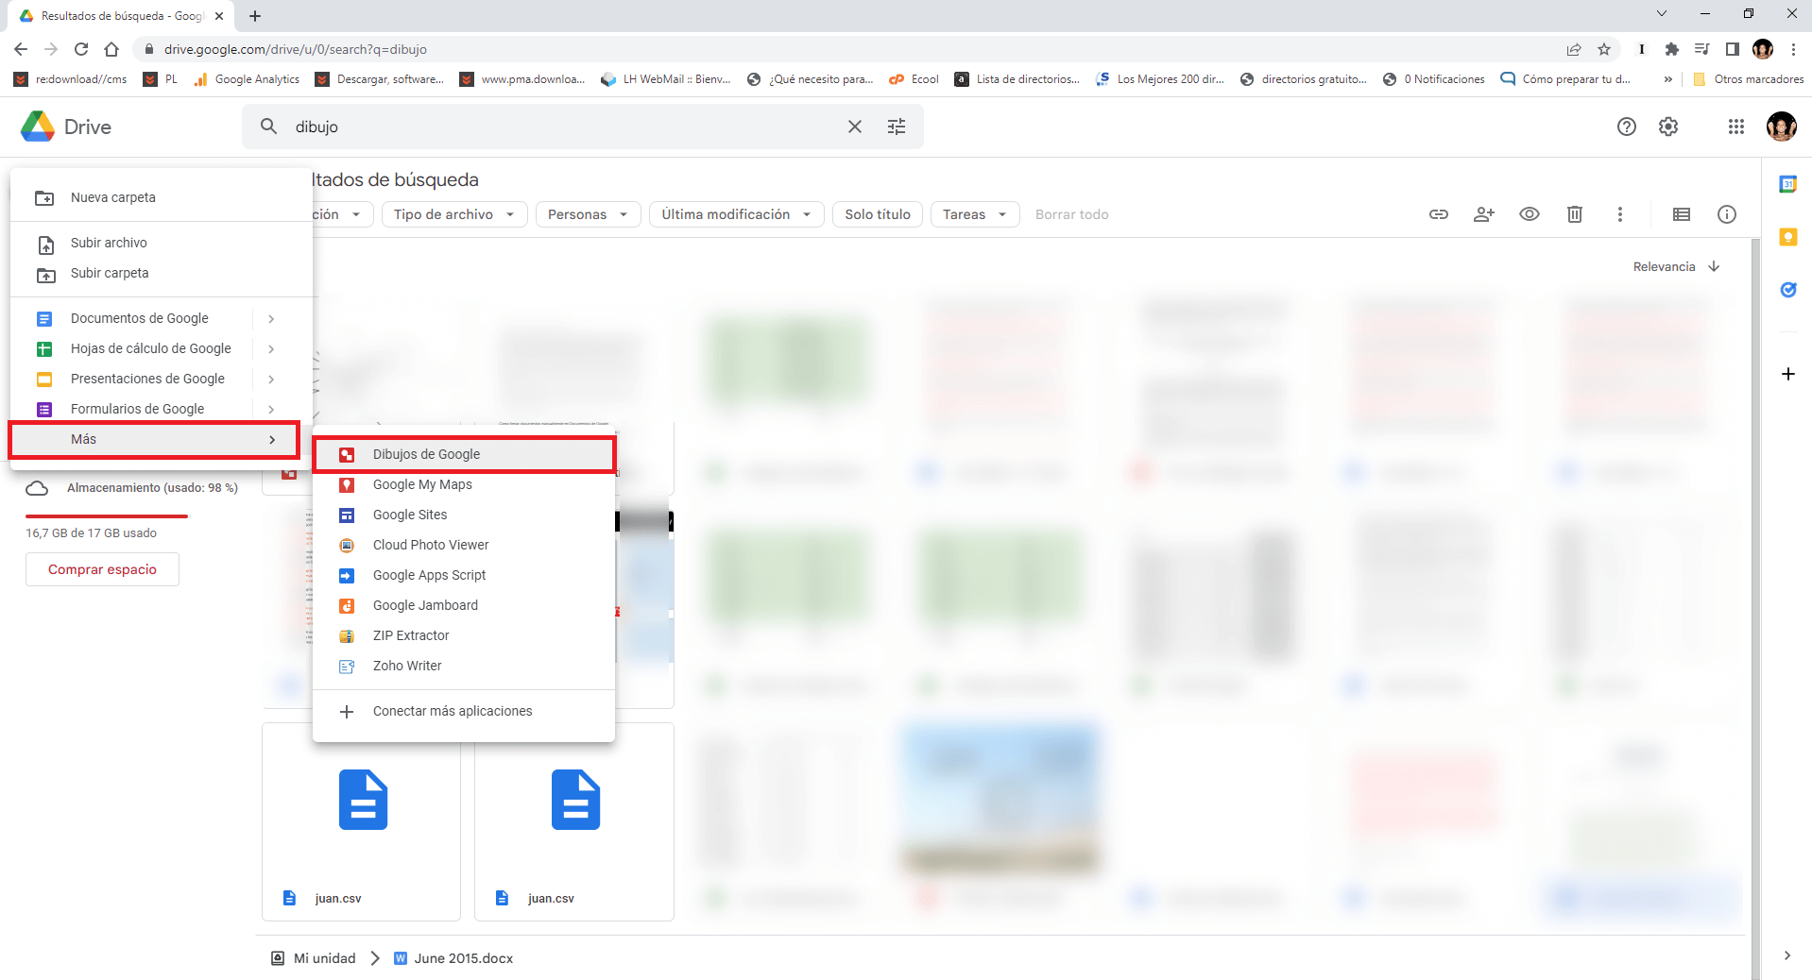Open the Google account avatar in Drive
The width and height of the screenshot is (1812, 980).
pyautogui.click(x=1782, y=127)
